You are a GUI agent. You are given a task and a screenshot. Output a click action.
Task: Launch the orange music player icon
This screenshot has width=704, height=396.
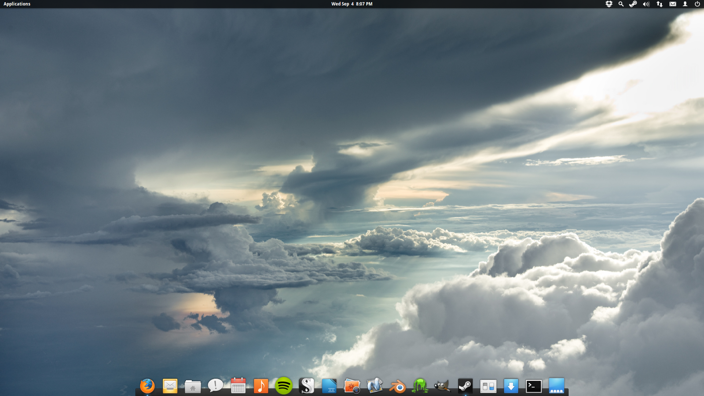(261, 386)
